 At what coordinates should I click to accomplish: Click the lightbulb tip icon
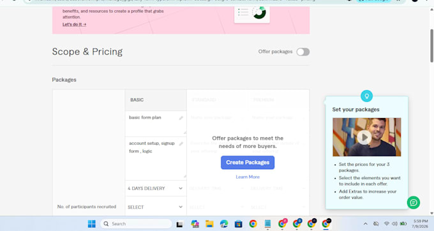[367, 96]
